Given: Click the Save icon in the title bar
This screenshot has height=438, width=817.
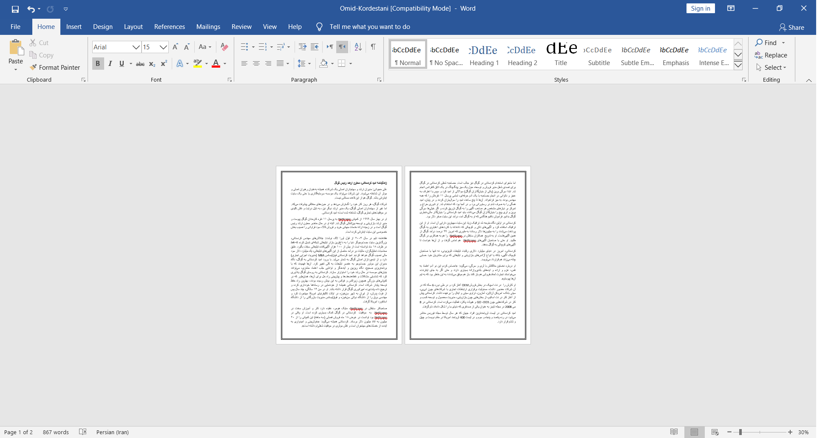Looking at the screenshot, I should tap(15, 9).
